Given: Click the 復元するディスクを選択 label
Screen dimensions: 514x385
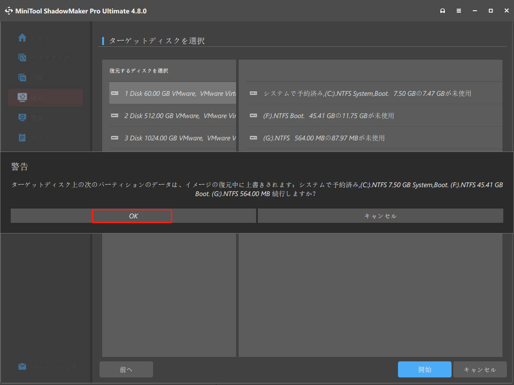Looking at the screenshot, I should pos(139,71).
